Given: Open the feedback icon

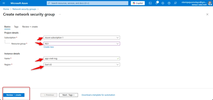Looking at the screenshot, I should 175,3.
